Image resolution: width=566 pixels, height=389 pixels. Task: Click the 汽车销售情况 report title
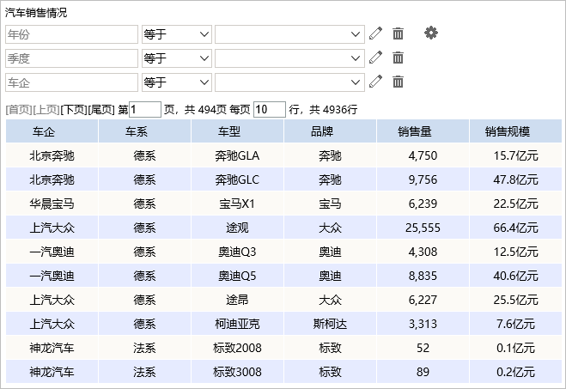point(36,13)
